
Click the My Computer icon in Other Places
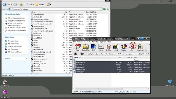point(6,49)
